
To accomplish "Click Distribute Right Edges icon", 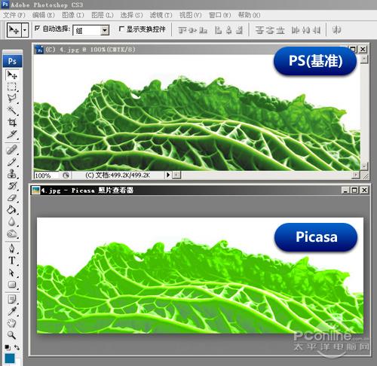I will click(317, 30).
